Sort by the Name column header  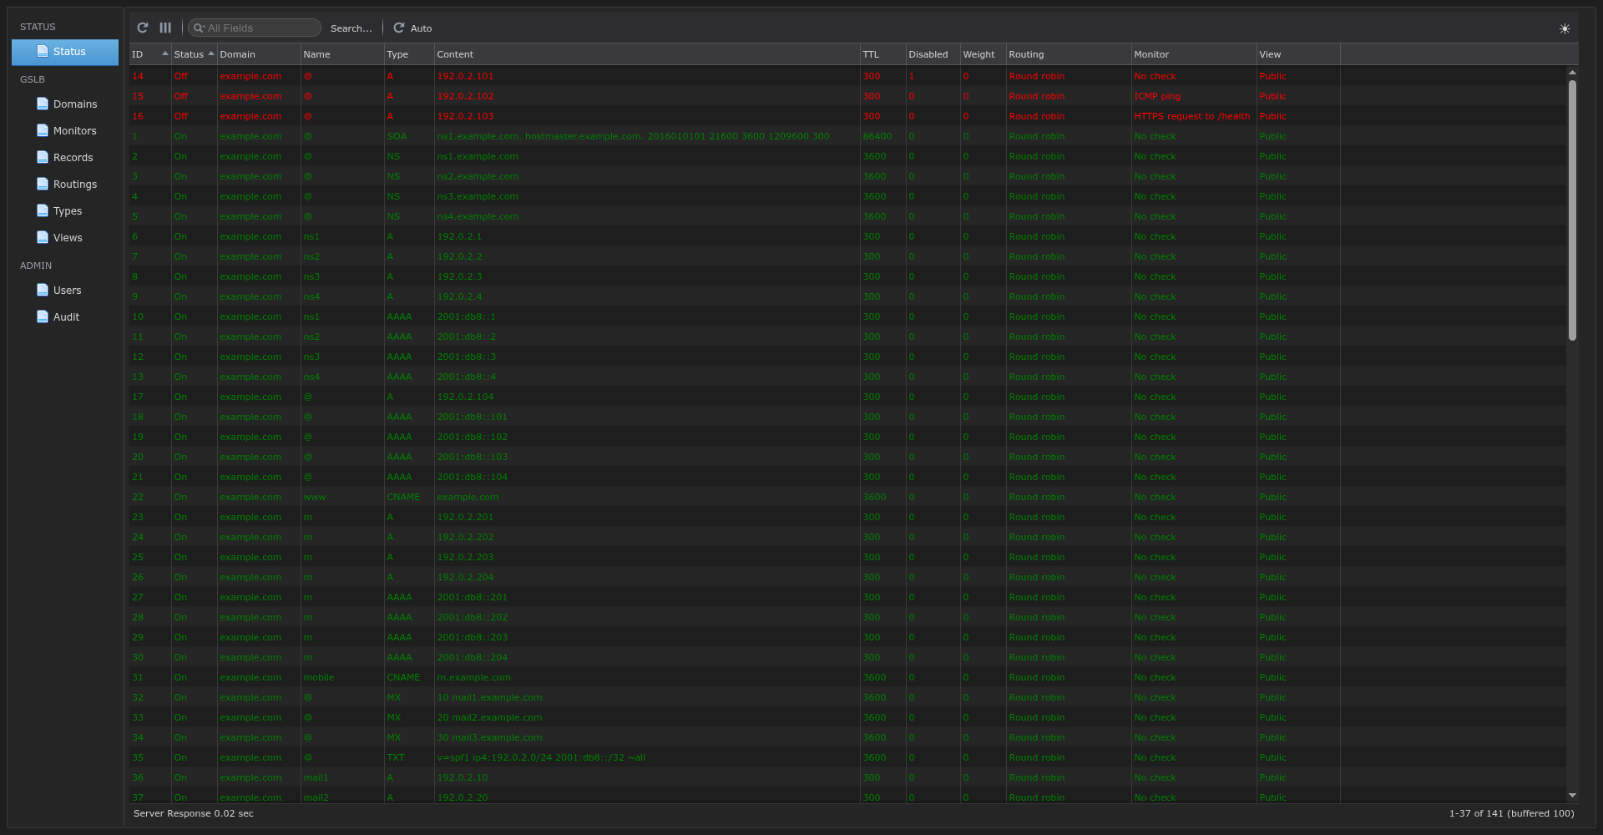pyautogui.click(x=342, y=54)
